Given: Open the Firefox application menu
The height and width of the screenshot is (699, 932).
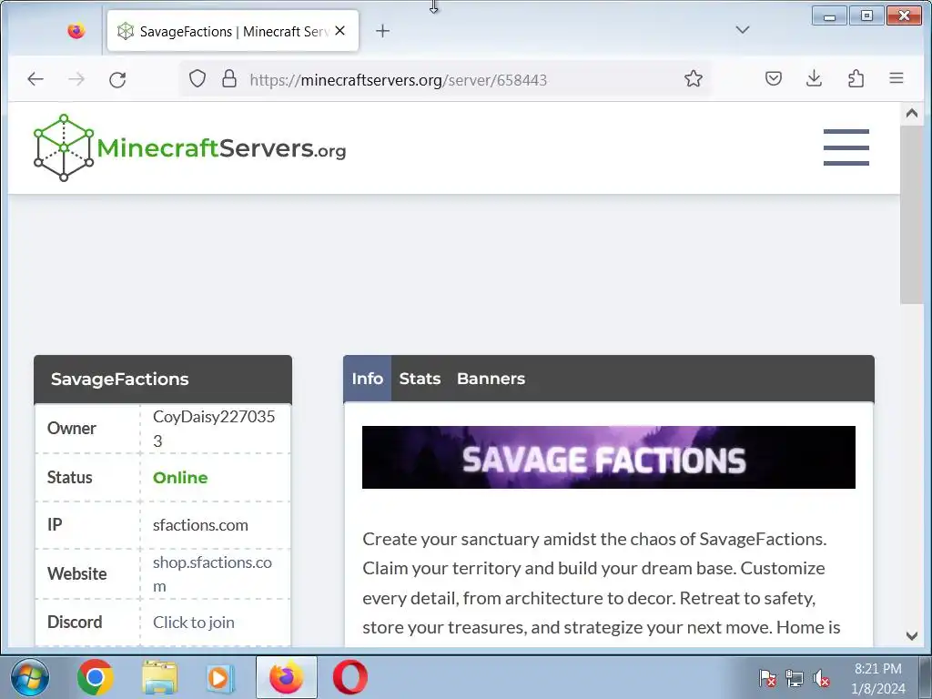Looking at the screenshot, I should pos(897,78).
